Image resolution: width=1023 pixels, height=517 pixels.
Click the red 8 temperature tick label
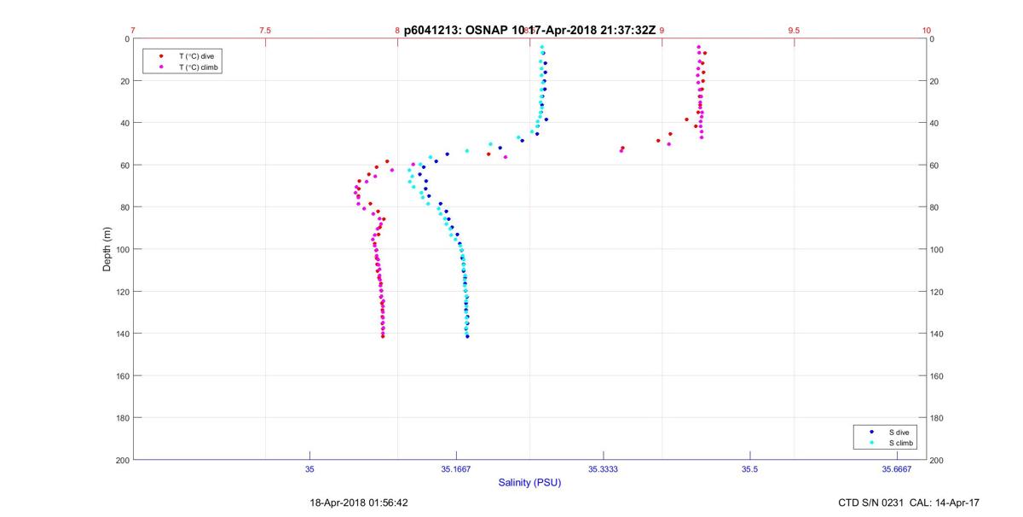(x=397, y=30)
